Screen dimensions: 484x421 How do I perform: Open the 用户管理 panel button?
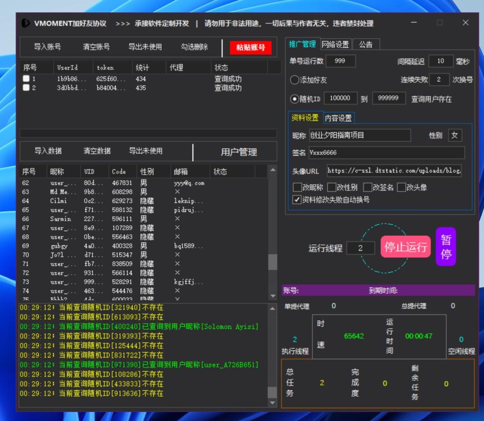(239, 152)
